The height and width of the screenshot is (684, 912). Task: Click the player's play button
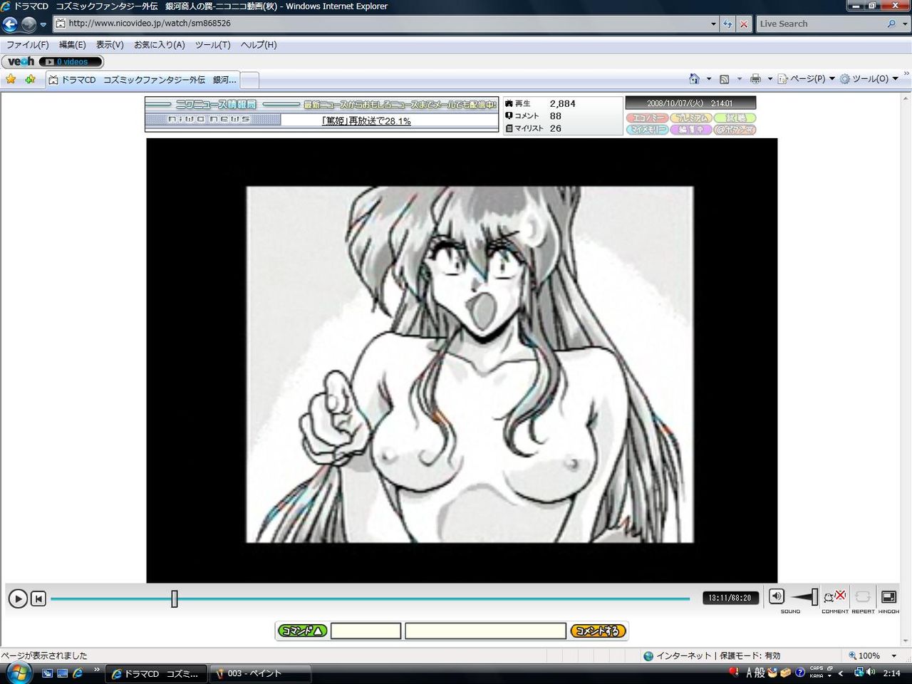point(18,598)
